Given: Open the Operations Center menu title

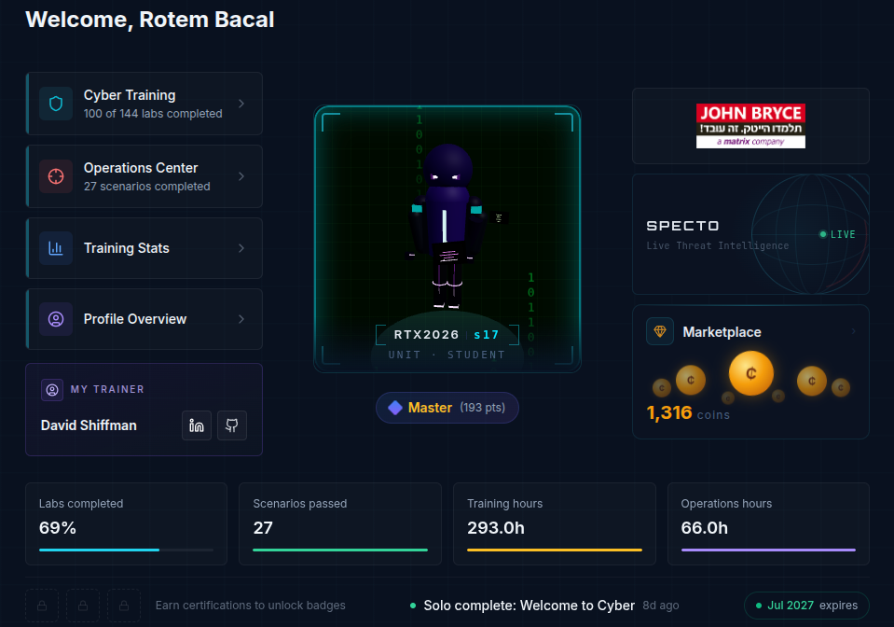Looking at the screenshot, I should coord(141,168).
